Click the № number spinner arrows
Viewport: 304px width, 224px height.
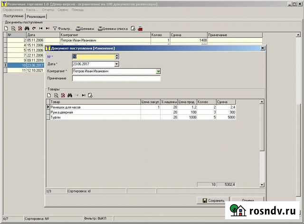116,57
